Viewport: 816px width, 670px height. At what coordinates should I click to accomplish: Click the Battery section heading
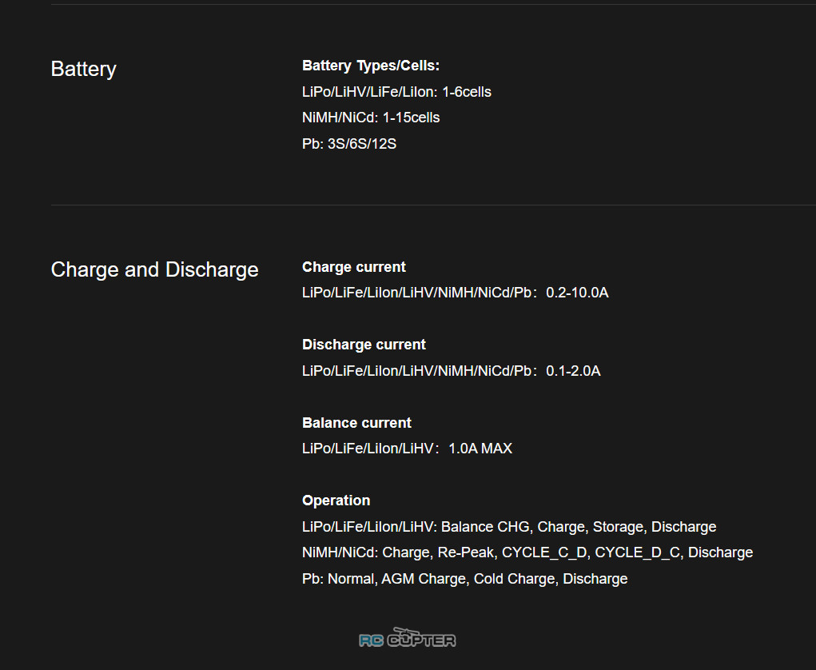pos(84,70)
